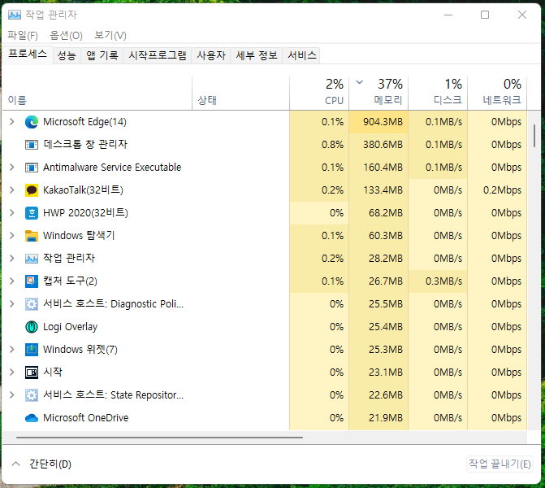Click the State Repository service host gear icon
Image resolution: width=545 pixels, height=488 pixels.
[x=32, y=395]
